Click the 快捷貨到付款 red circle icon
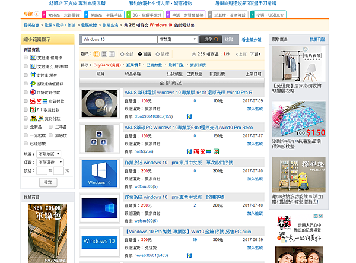The width and height of the screenshot is (356, 263). (33, 92)
